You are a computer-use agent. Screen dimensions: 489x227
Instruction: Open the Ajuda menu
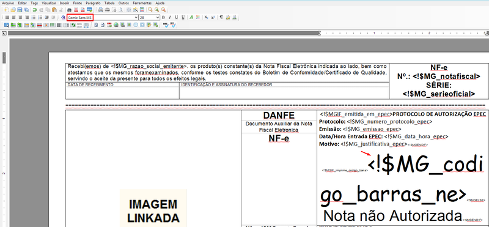click(x=160, y=3)
